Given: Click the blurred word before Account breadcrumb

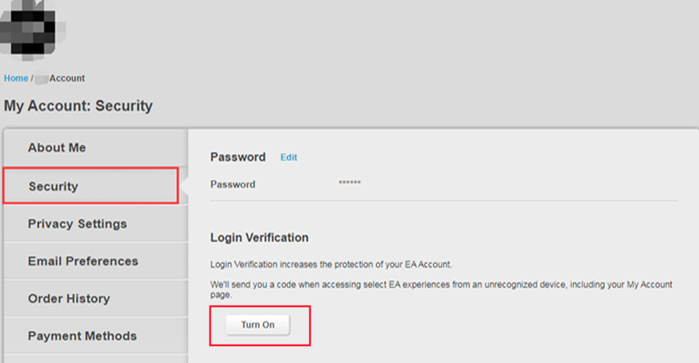Looking at the screenshot, I should pyautogui.click(x=42, y=79).
